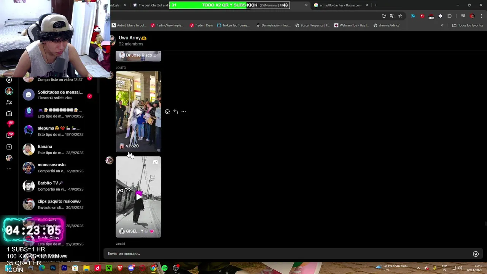Open the Extensions puzzle icon

(450, 16)
